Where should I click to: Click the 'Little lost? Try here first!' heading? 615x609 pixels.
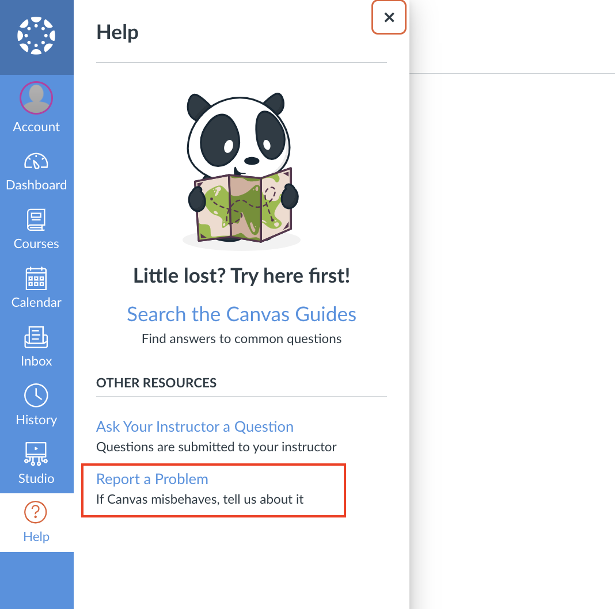242,276
